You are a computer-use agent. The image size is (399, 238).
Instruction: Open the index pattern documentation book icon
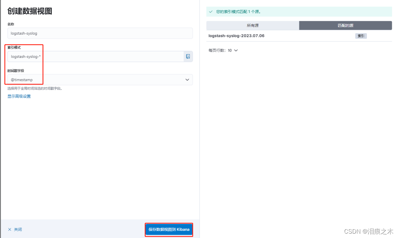pyautogui.click(x=188, y=56)
